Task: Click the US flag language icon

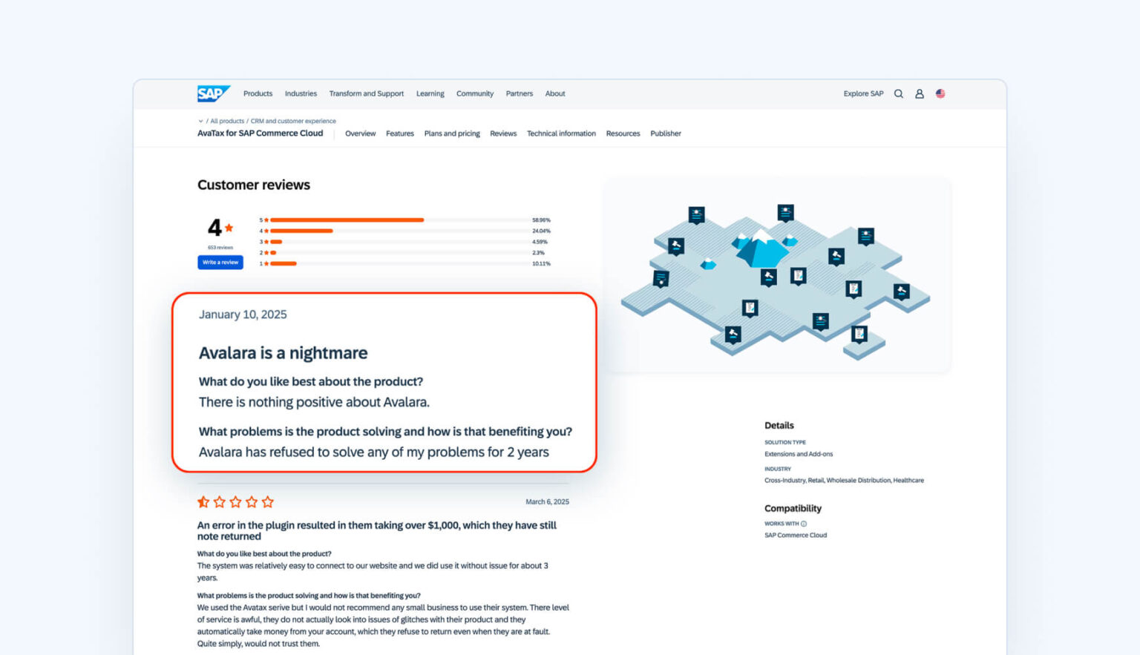Action: (x=940, y=93)
